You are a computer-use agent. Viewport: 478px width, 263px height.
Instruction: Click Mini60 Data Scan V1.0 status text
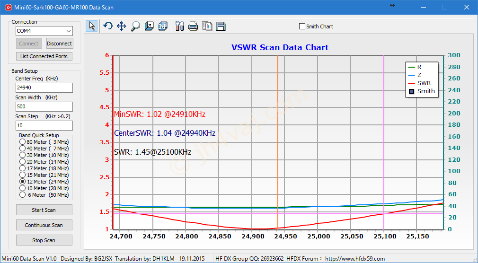click(x=29, y=259)
